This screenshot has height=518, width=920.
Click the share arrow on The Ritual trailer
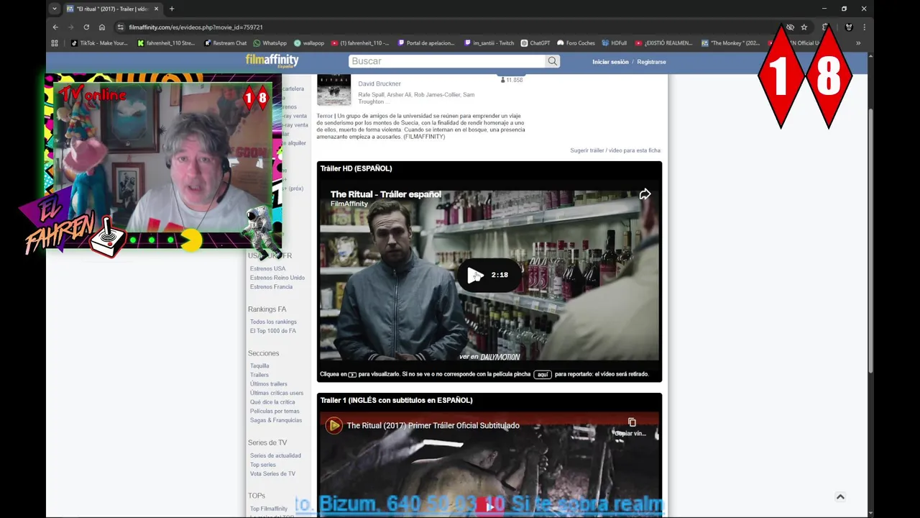click(x=645, y=194)
